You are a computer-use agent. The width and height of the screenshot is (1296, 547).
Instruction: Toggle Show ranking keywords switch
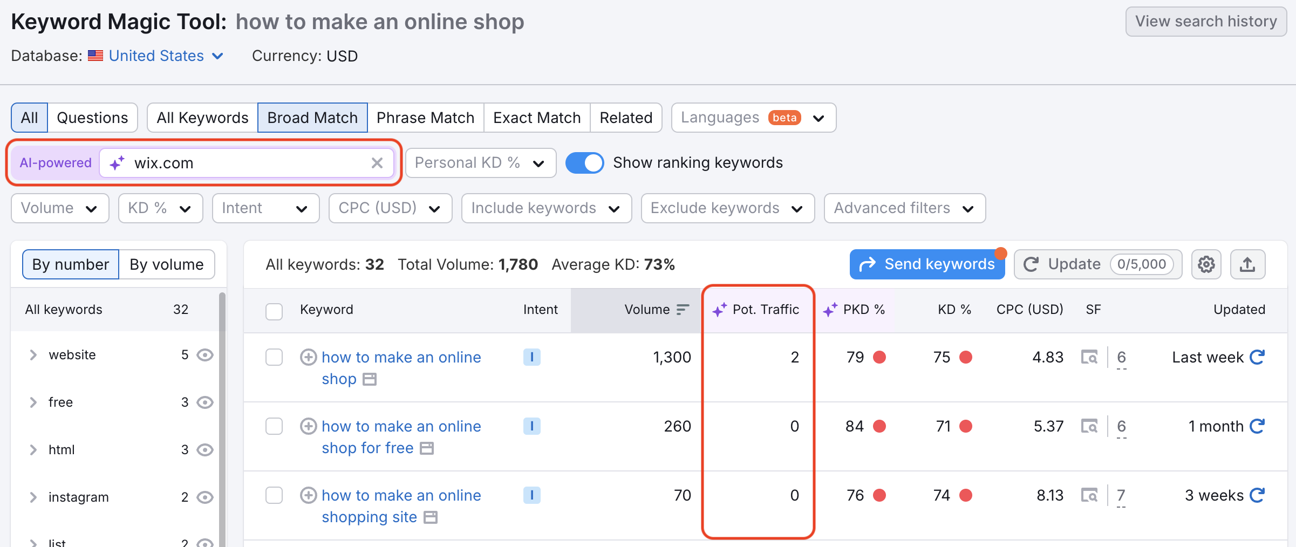point(585,163)
